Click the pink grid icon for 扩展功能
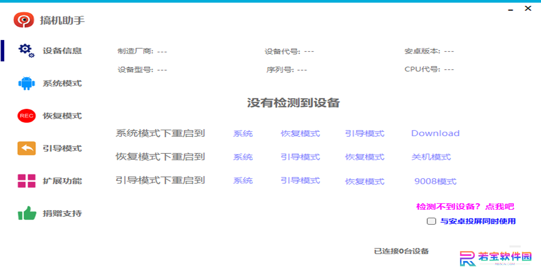The width and height of the screenshot is (541, 270). pyautogui.click(x=26, y=181)
